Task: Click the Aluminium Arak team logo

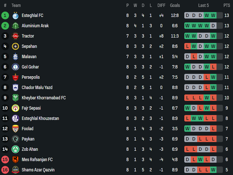Action: pos(15,26)
